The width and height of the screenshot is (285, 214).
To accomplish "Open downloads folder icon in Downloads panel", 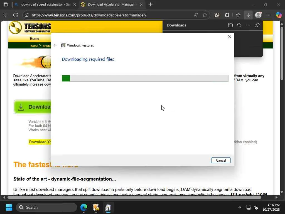I will tap(230, 25).
